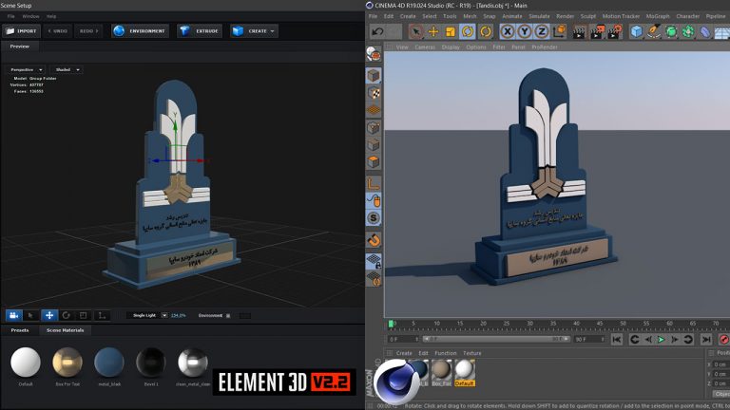
Task: Click the Render View clapperboard icon
Action: [579, 31]
